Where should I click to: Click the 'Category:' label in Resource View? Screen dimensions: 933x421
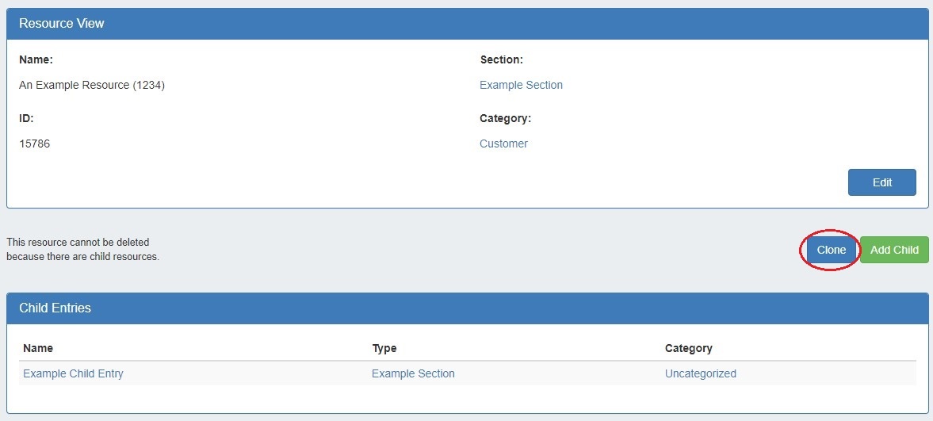pos(505,118)
